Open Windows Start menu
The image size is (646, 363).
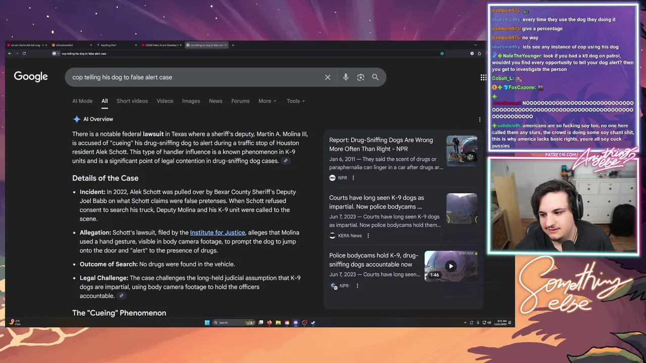tap(207, 323)
